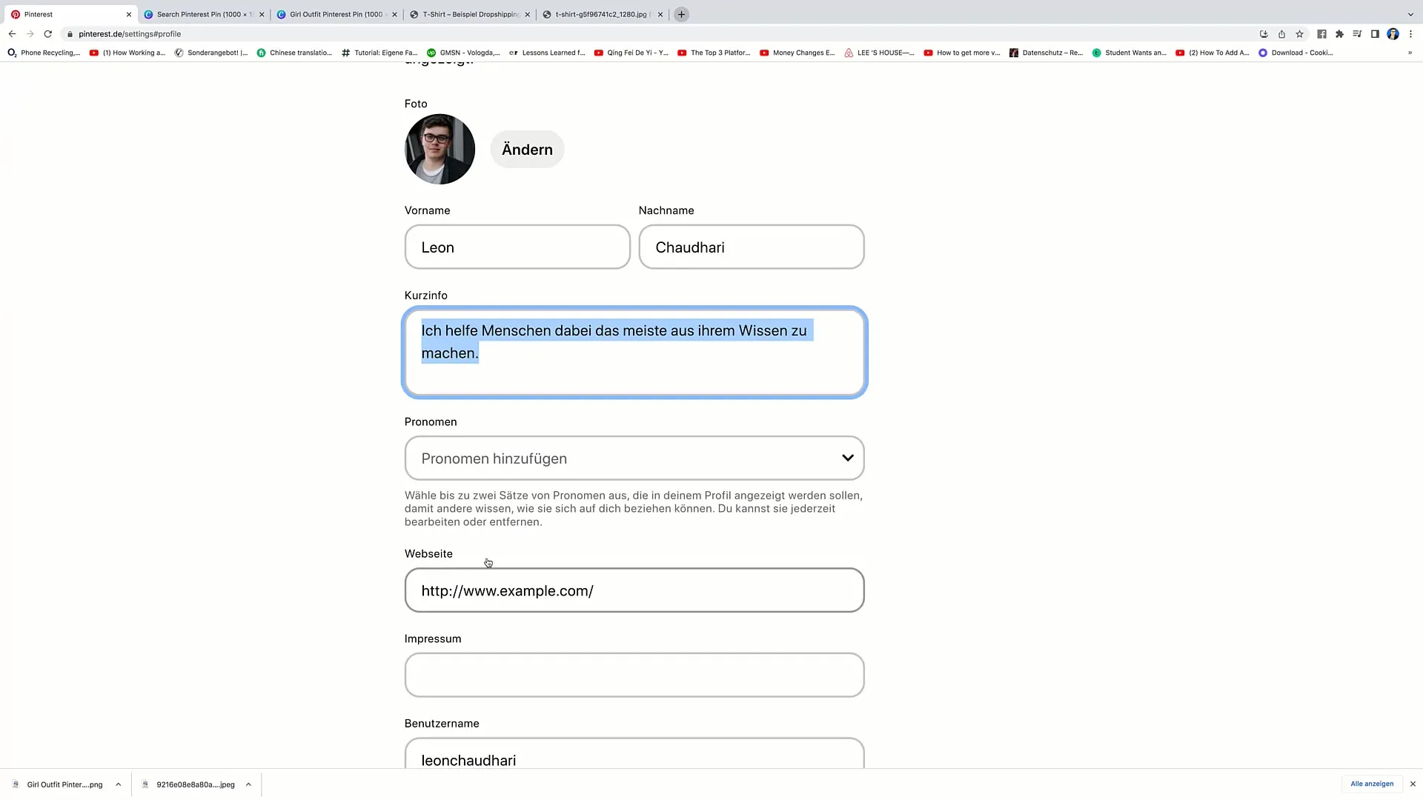The image size is (1423, 800).
Task: Open the Chrome three-dot menu
Action: coord(1410,34)
